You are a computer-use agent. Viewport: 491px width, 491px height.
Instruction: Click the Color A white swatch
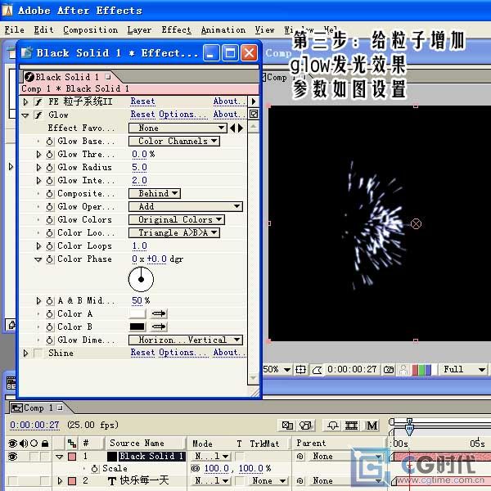[137, 313]
